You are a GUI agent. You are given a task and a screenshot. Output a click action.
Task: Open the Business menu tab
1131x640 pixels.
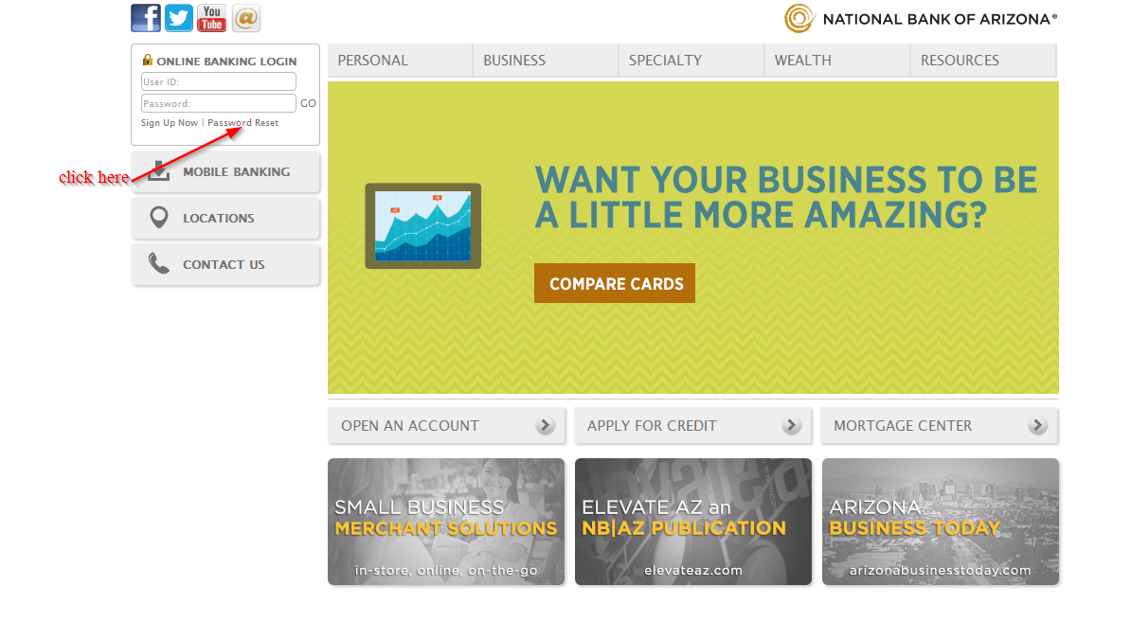click(514, 60)
